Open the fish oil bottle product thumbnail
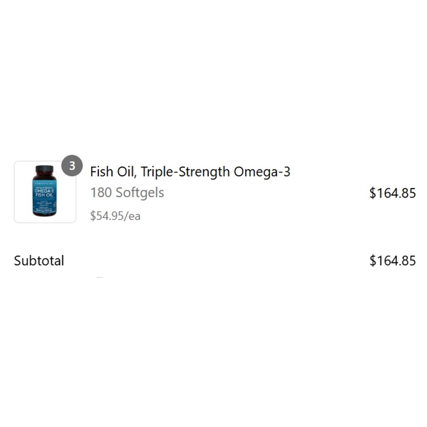The width and height of the screenshot is (427, 427). coord(45,192)
